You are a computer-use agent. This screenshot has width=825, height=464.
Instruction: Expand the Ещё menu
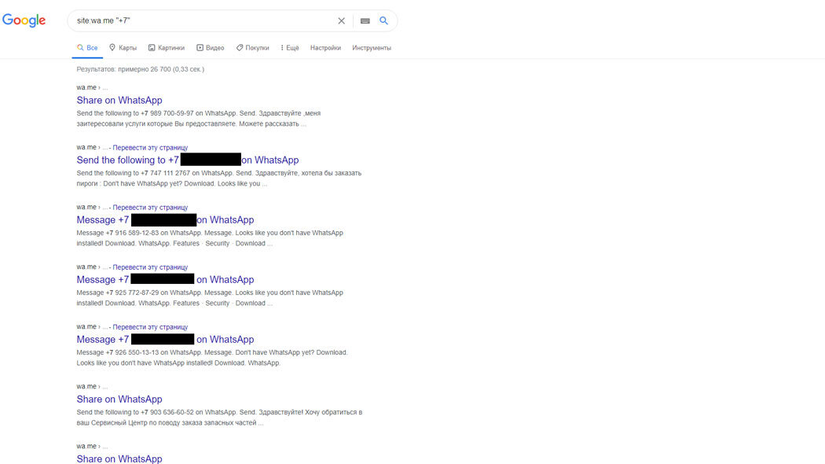(290, 48)
